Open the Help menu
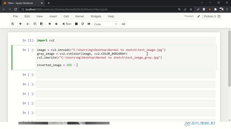231x129 pixels. 111,16
